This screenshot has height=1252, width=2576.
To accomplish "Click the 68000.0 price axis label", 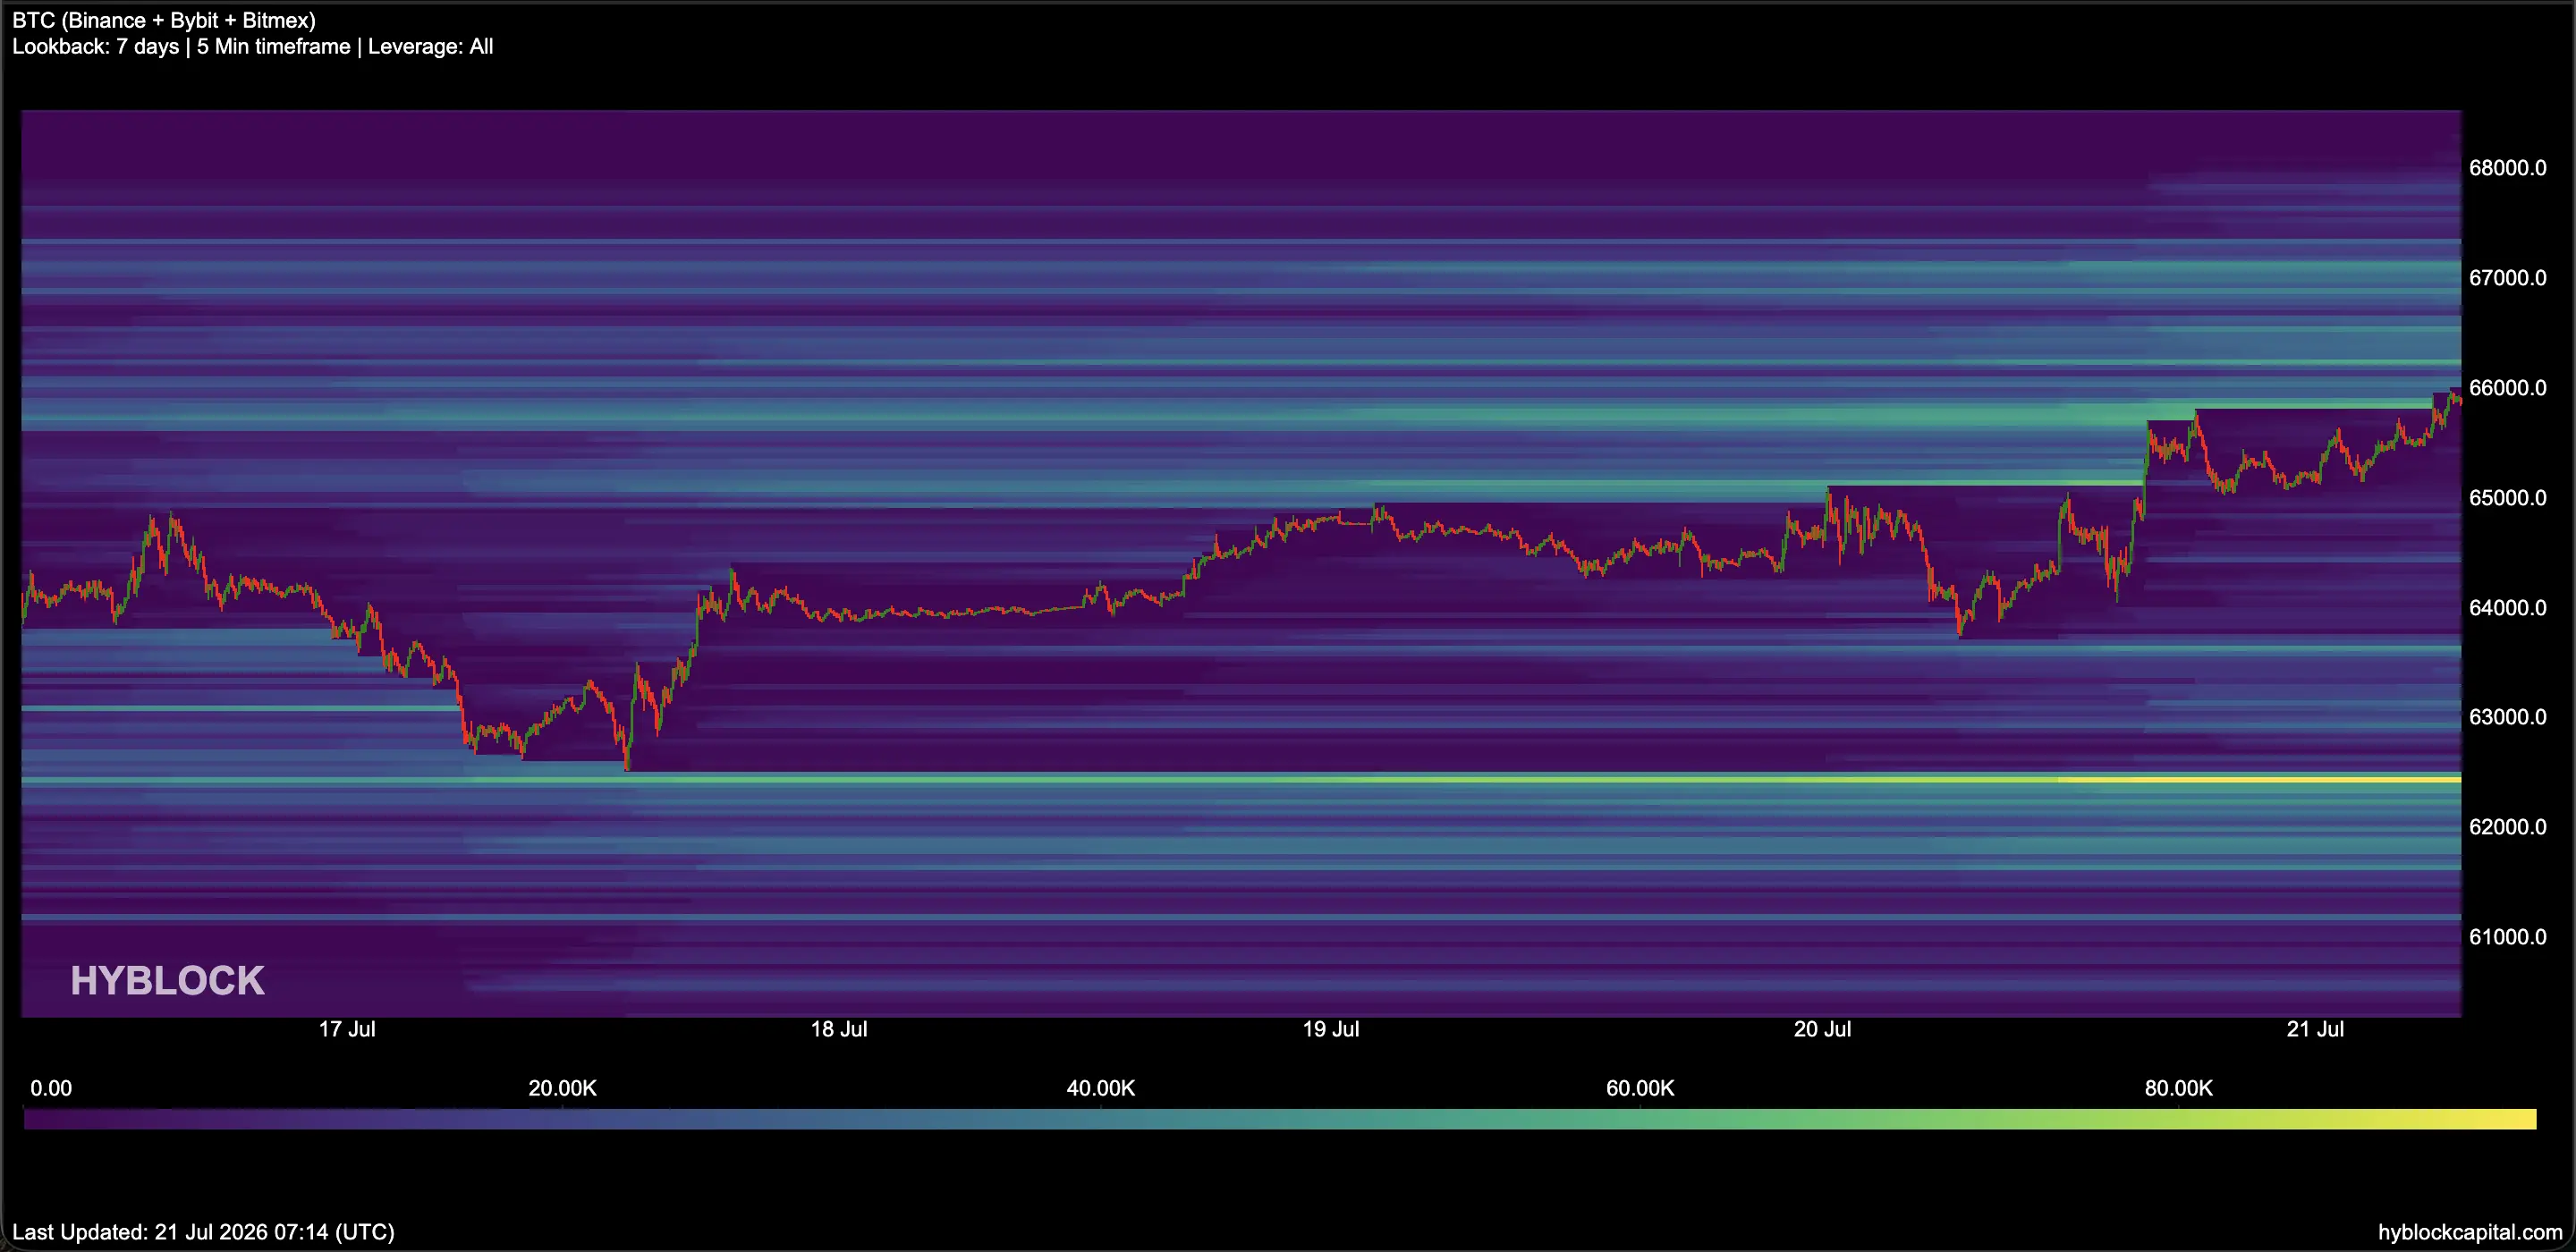I will (2507, 168).
